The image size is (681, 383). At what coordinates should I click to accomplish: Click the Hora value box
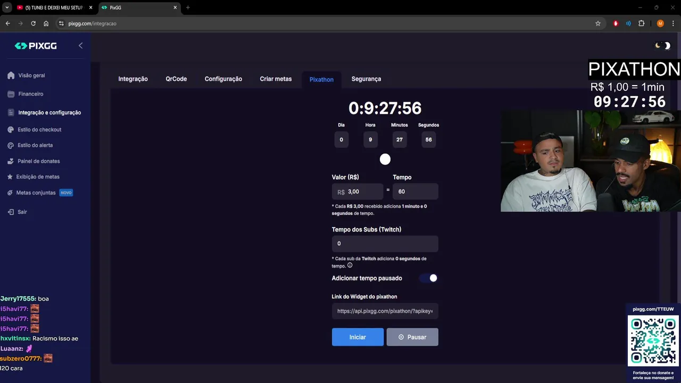coord(370,139)
